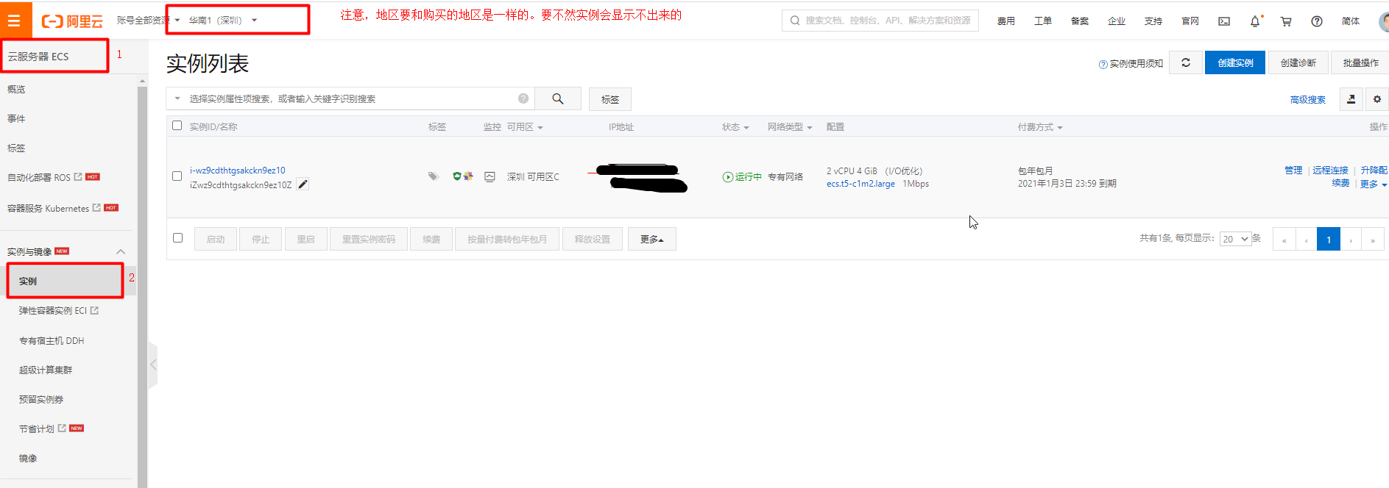This screenshot has width=1389, height=488.
Task: Open the shopping cart
Action: coord(1286,21)
